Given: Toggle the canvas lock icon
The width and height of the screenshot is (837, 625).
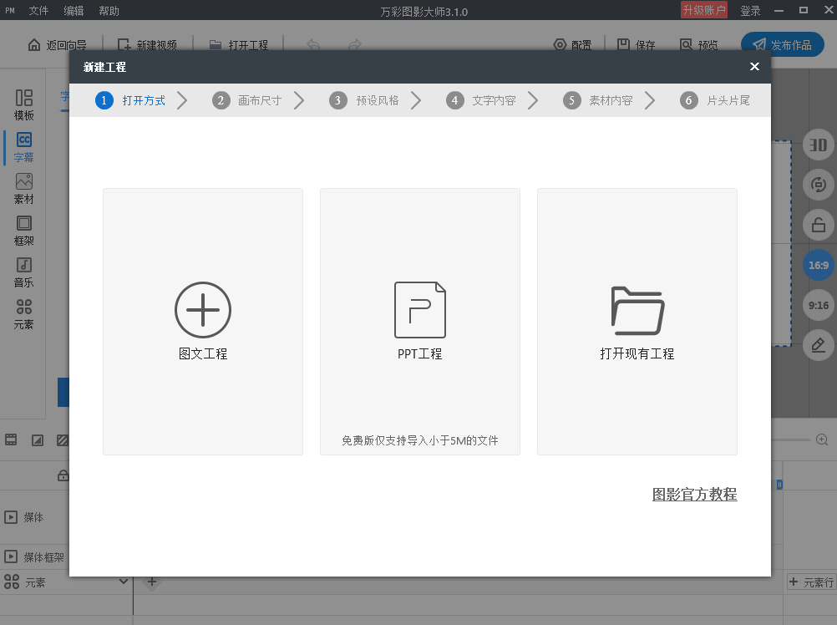Looking at the screenshot, I should 819,225.
